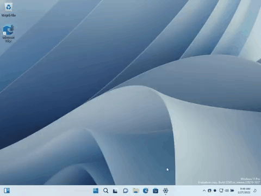The width and height of the screenshot is (261, 196).
Task: Show hidden system tray icons
Action: click(x=204, y=191)
